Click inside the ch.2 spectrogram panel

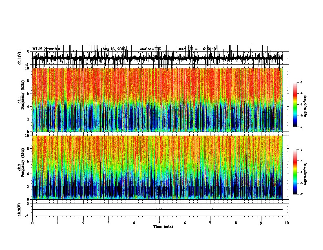pos(157,167)
